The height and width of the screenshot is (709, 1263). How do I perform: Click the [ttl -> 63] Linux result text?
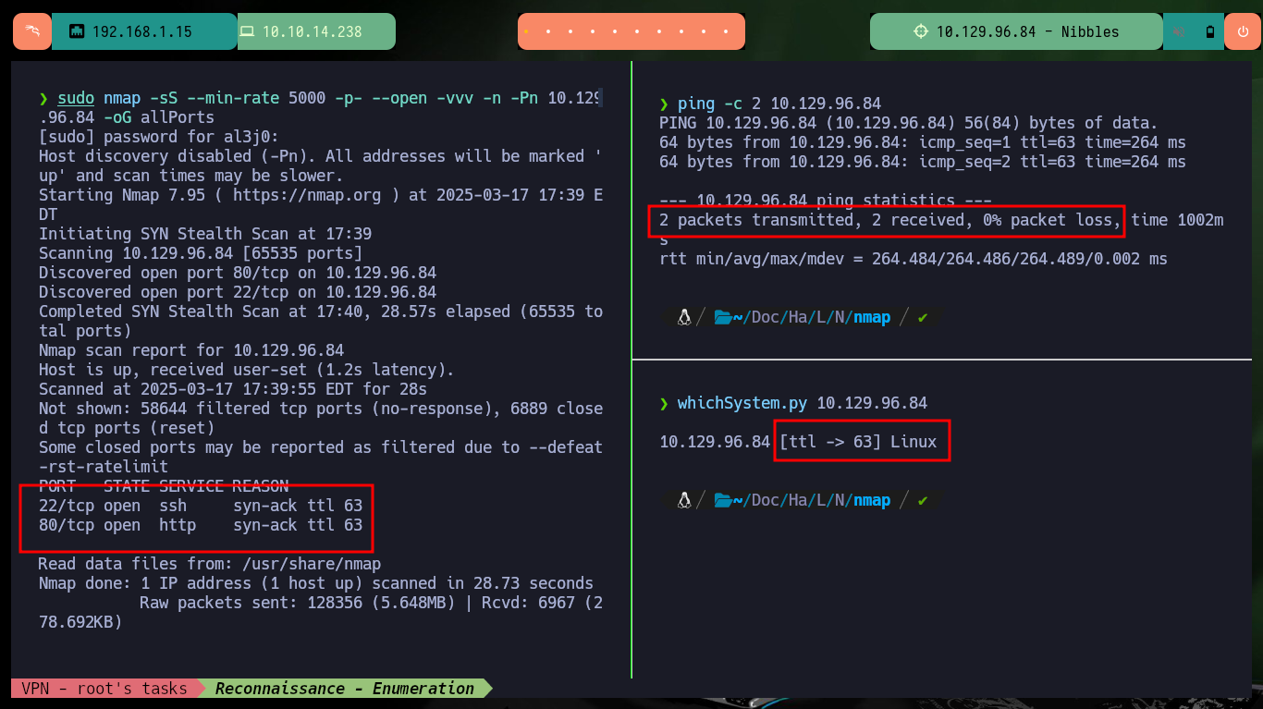(x=858, y=442)
